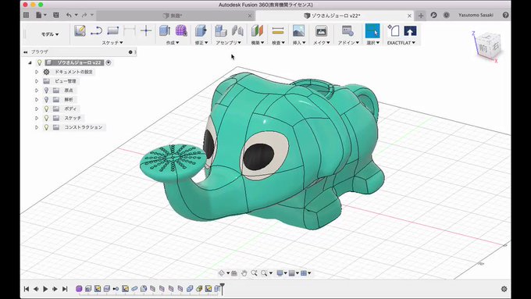Toggle visibility bulb of 解析 folder
The image size is (531, 299).
click(46, 100)
